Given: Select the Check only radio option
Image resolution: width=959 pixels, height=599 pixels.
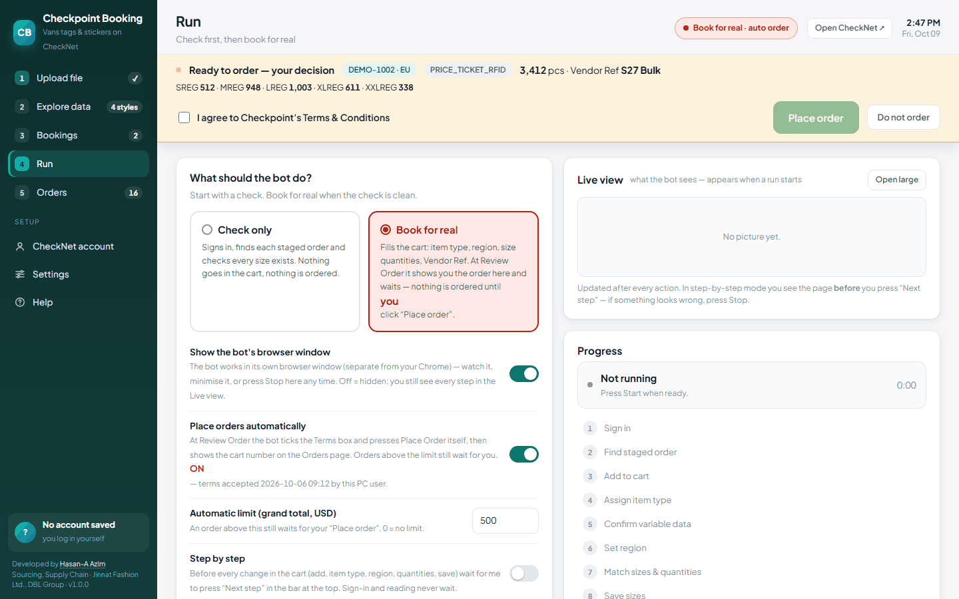Looking at the screenshot, I should (x=207, y=230).
